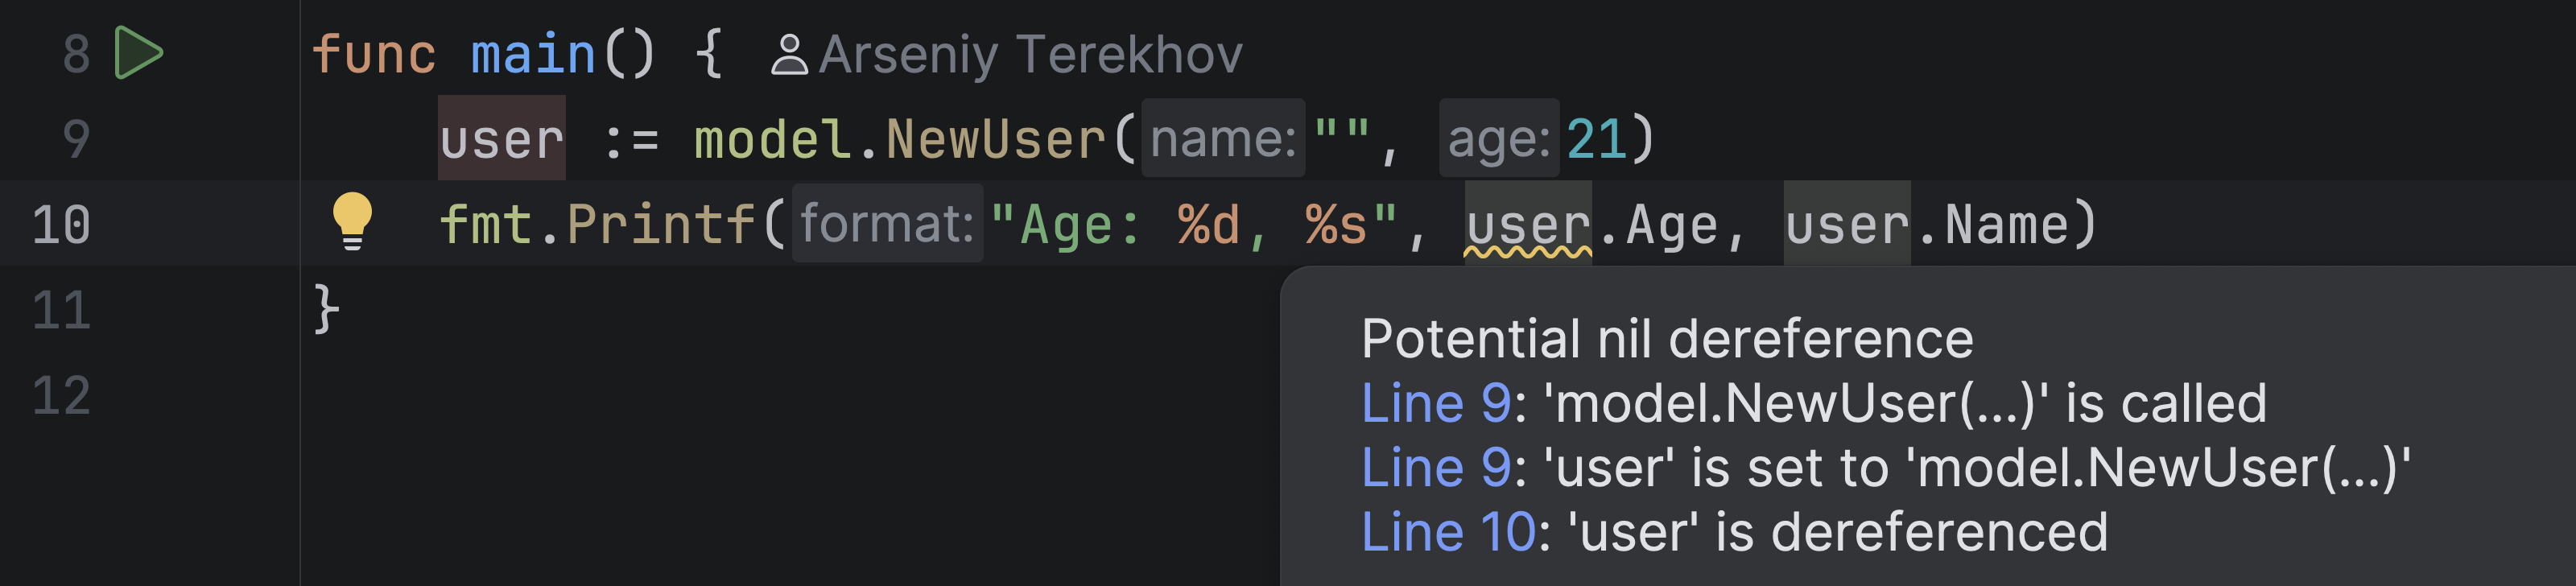This screenshot has width=2576, height=586.
Task: Click the Arseniy Terekhov author annotation
Action: (x=1030, y=55)
